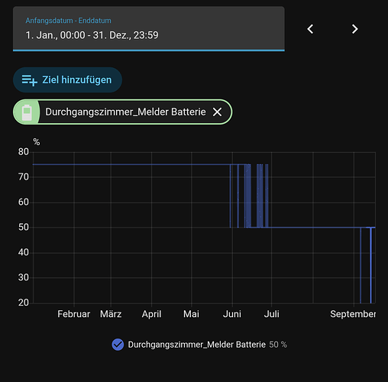Click the Juni axis label
388x382 pixels.
tap(232, 314)
